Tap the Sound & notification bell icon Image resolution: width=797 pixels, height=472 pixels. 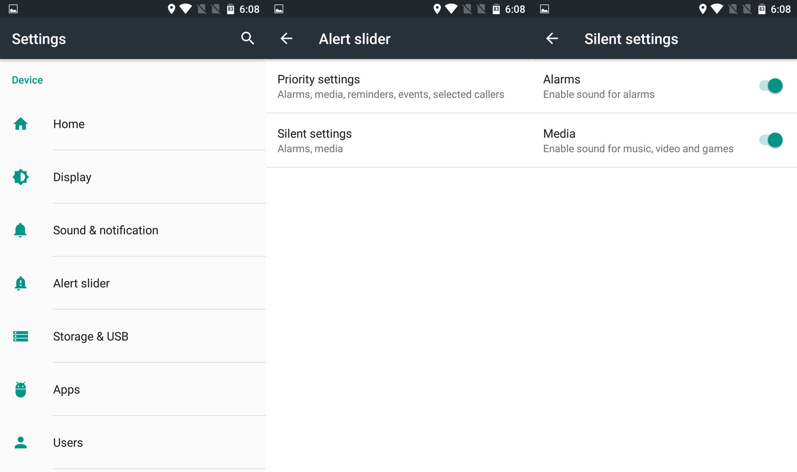21,230
